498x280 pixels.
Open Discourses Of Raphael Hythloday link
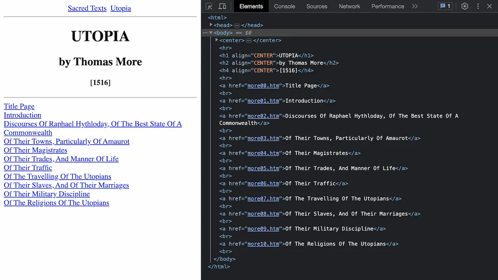[x=93, y=128]
